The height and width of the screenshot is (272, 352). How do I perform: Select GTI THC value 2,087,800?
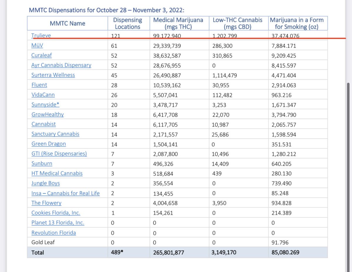click(165, 154)
